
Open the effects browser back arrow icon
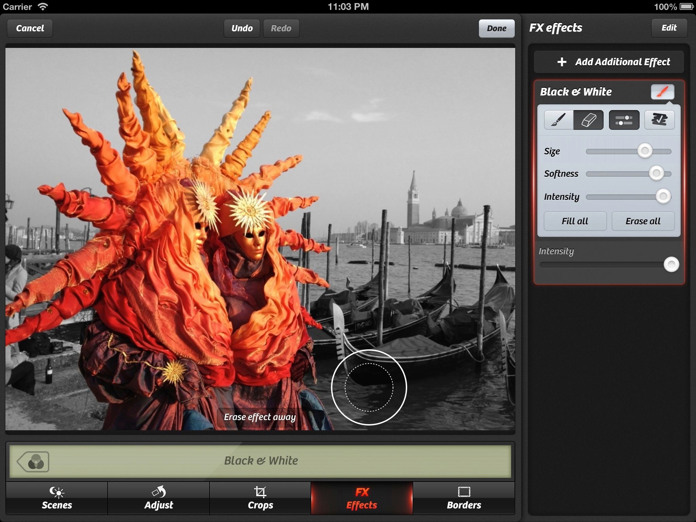33,462
